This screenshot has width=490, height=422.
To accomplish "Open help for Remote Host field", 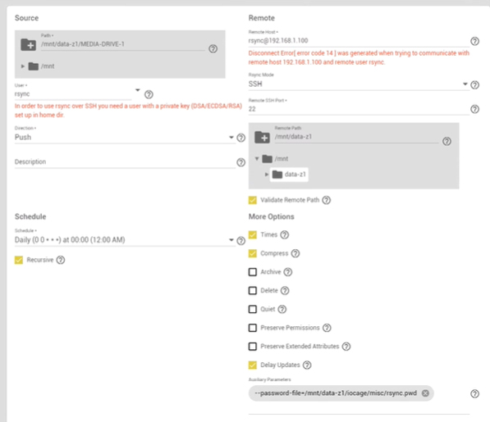I will click(474, 41).
